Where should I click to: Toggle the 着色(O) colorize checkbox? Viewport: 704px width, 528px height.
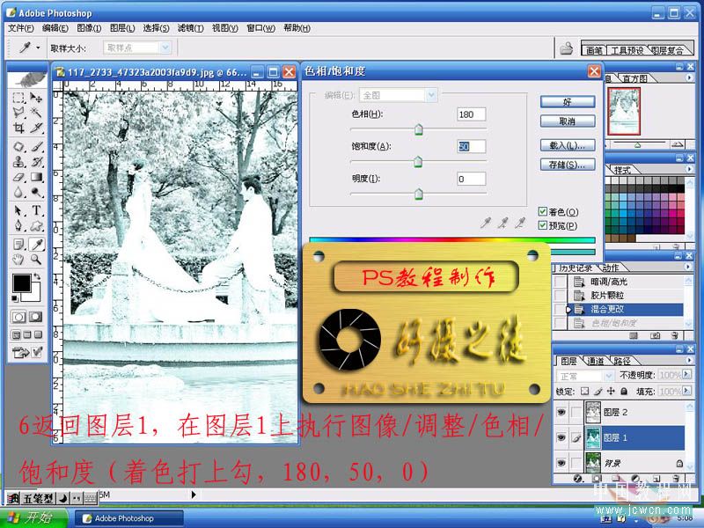(x=542, y=211)
